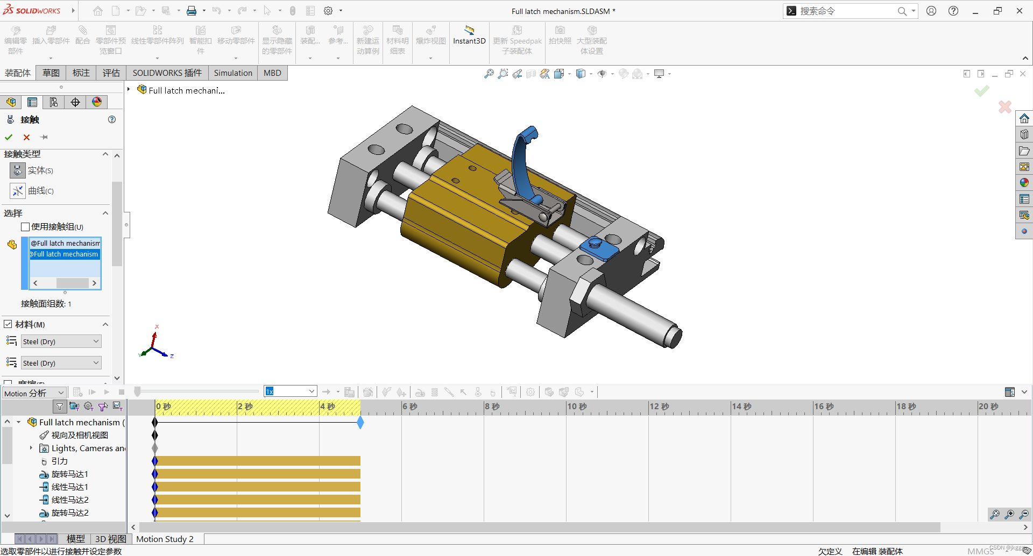The width and height of the screenshot is (1033, 556).
Task: Click the green checkmark to accept contact
Action: click(9, 137)
